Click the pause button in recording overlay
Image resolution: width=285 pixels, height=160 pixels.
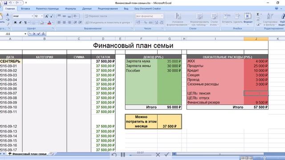tap(123, 155)
